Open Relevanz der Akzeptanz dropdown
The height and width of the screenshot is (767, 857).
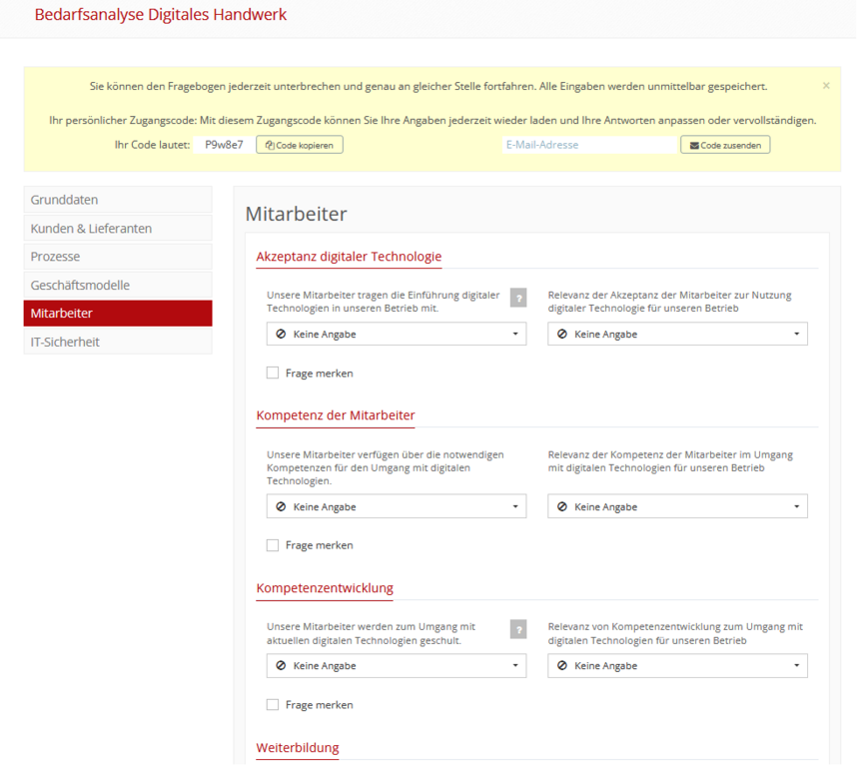click(x=678, y=334)
